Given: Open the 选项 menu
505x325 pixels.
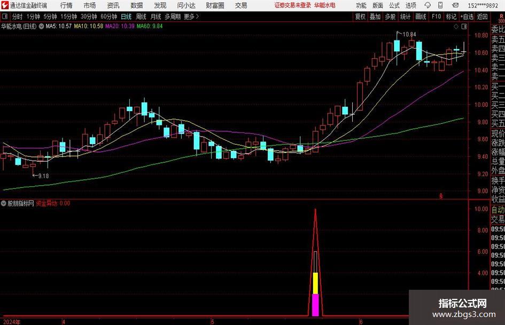Looking at the screenshot, I should [410, 5].
